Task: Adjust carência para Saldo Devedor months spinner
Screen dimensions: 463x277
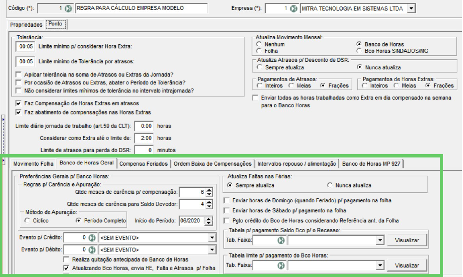Action: coord(209,204)
